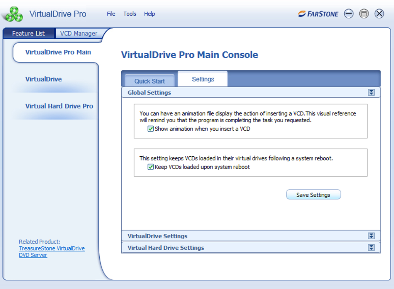Viewport: 394px width, 289px height.
Task: Select VirtualDrive in the sidebar
Action: 44,79
